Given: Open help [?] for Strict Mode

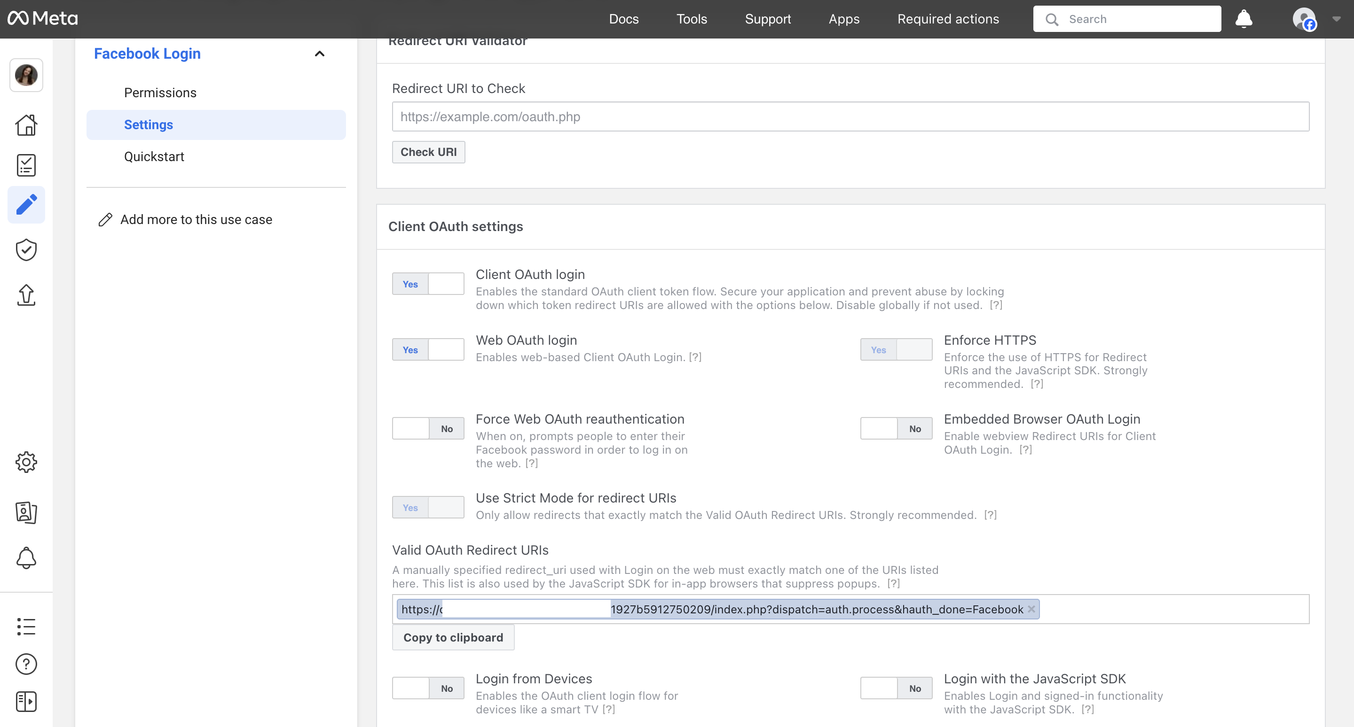Looking at the screenshot, I should coord(990,515).
